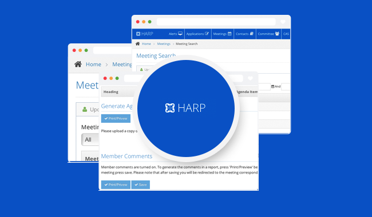
Task: Click the green user icon beside Upc
Action: (x=85, y=109)
